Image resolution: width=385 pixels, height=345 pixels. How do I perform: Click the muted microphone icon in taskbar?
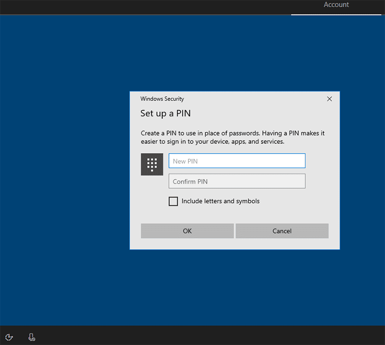click(x=31, y=337)
